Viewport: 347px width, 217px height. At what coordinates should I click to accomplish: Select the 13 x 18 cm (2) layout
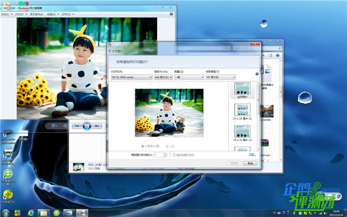[x=242, y=112]
